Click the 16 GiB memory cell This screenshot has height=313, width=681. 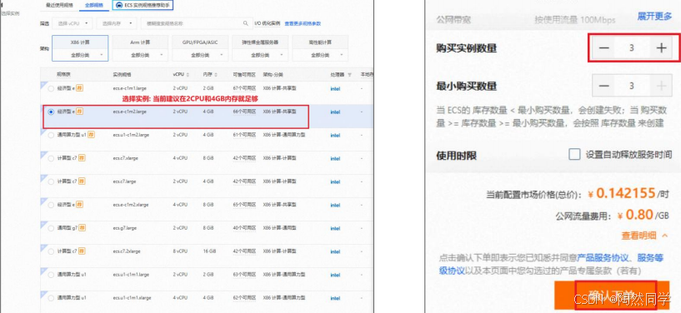tap(208, 251)
